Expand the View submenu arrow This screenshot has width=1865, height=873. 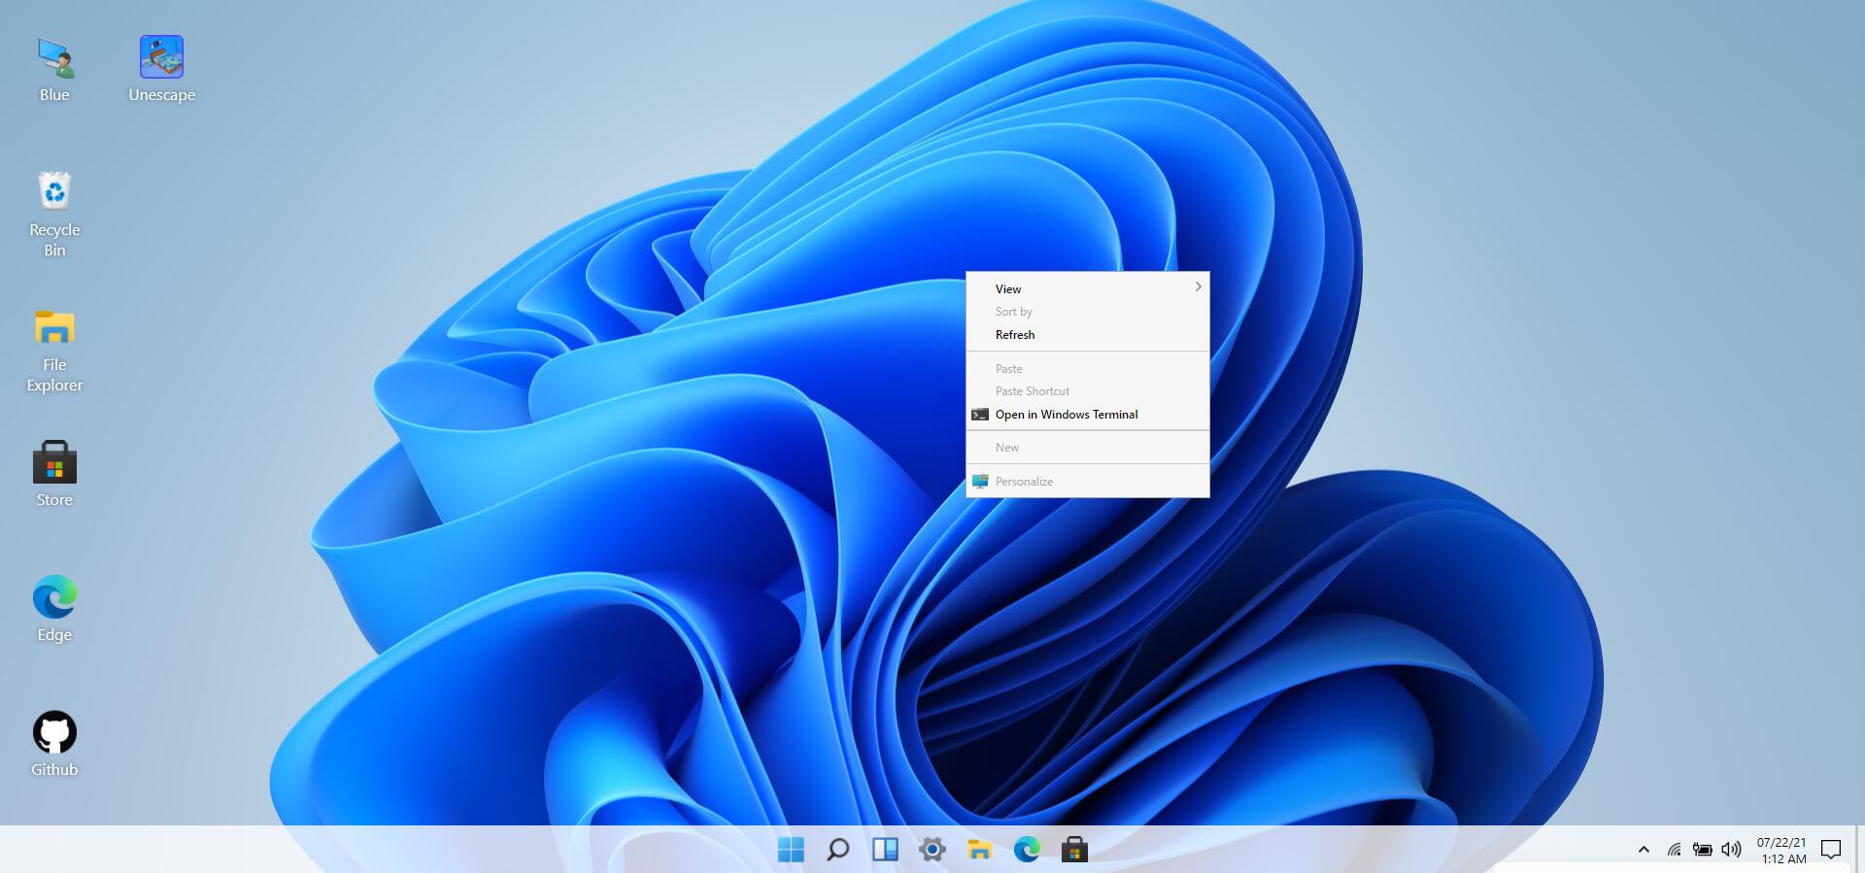(1198, 287)
